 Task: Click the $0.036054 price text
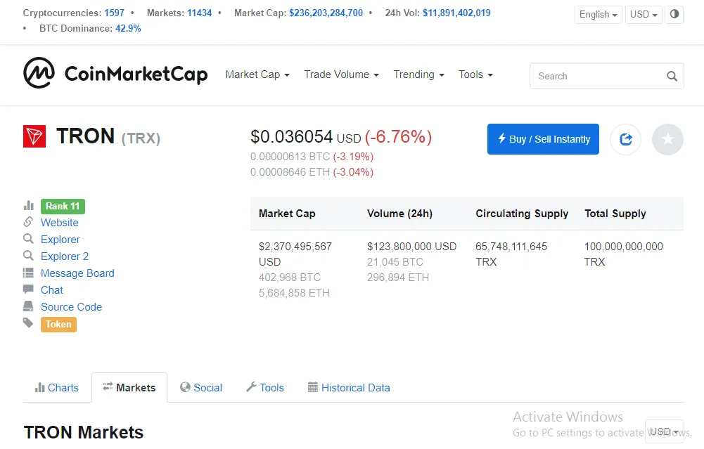291,137
